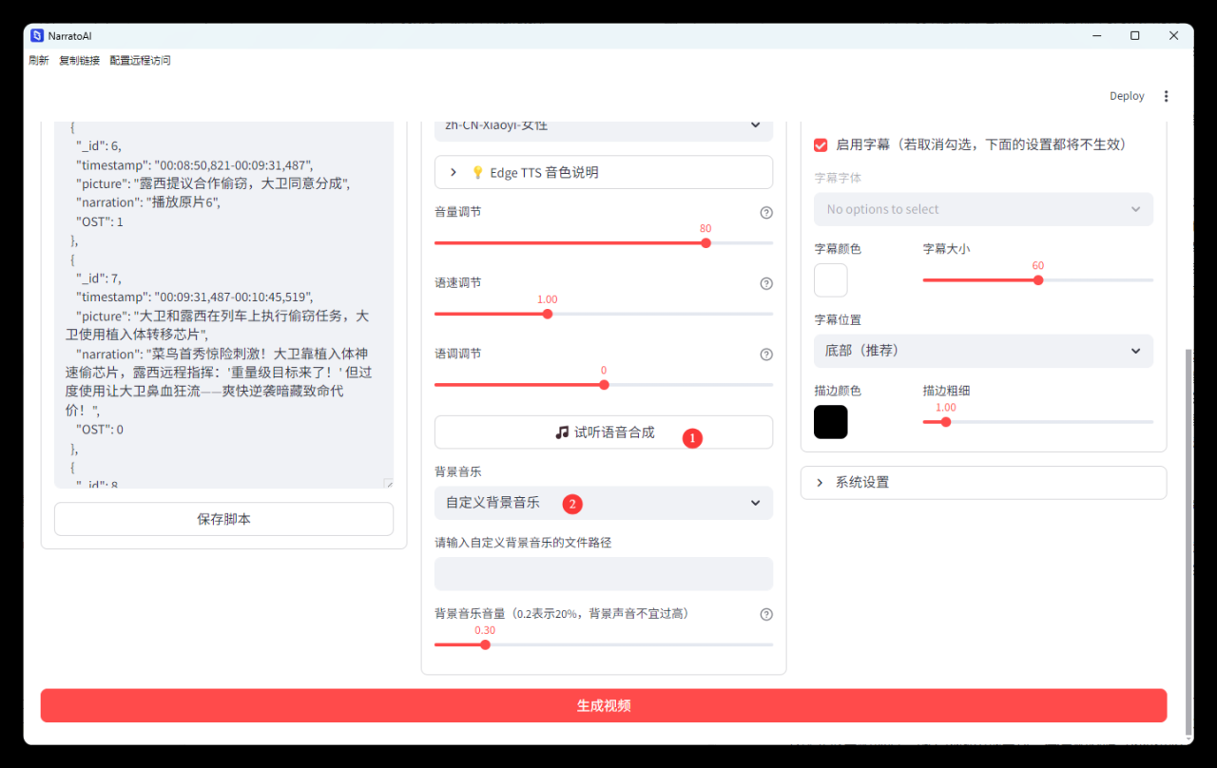Open the 背景音乐 dropdown
Viewport: 1217px width, 768px height.
[603, 503]
